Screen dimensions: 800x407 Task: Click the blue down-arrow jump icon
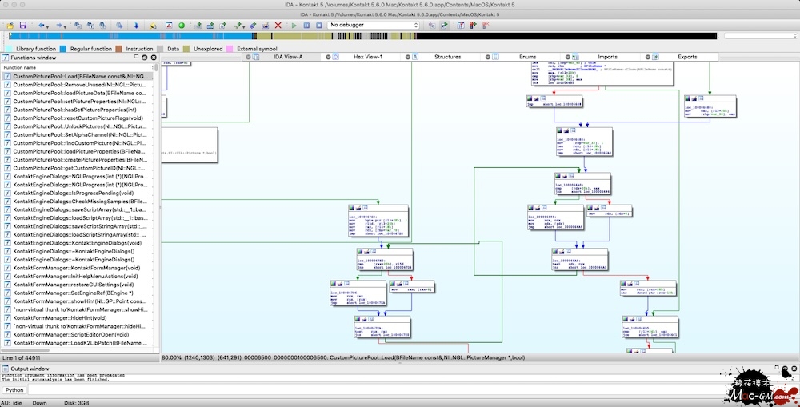pos(136,25)
